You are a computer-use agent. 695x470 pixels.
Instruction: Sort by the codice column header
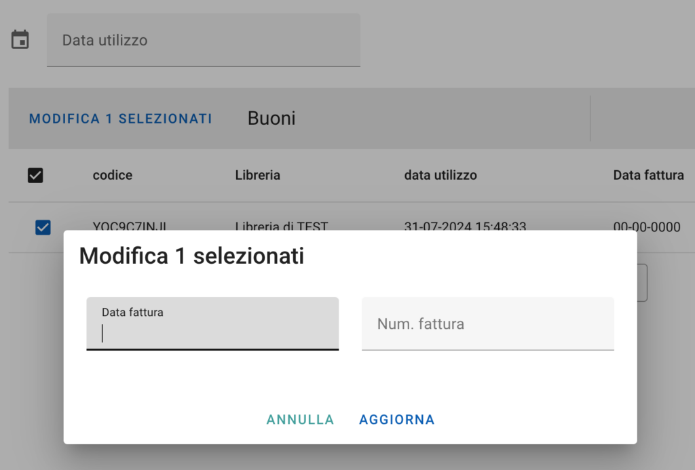pyautogui.click(x=113, y=175)
